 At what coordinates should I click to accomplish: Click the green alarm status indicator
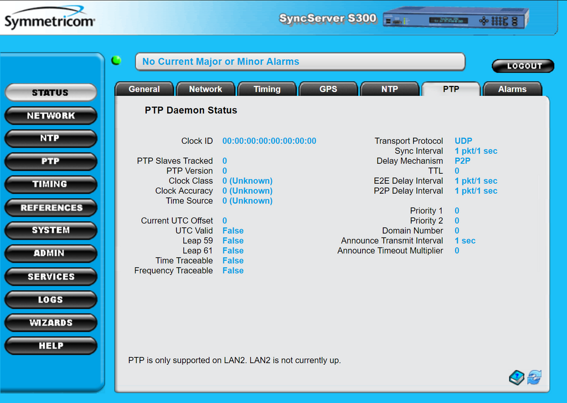pos(116,60)
